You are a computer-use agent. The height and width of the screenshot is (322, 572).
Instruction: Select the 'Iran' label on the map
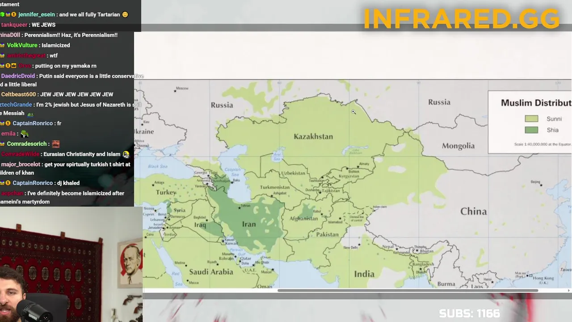coord(249,224)
